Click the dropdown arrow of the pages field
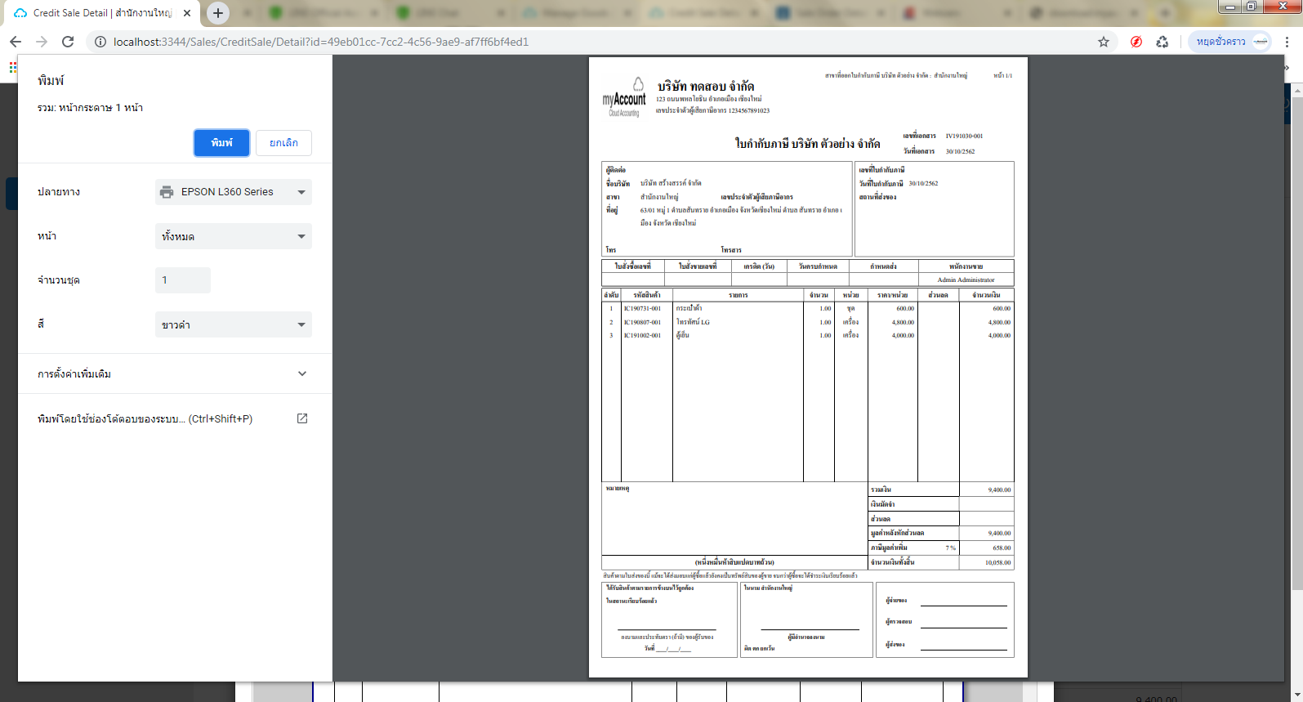The image size is (1303, 702). (x=301, y=236)
